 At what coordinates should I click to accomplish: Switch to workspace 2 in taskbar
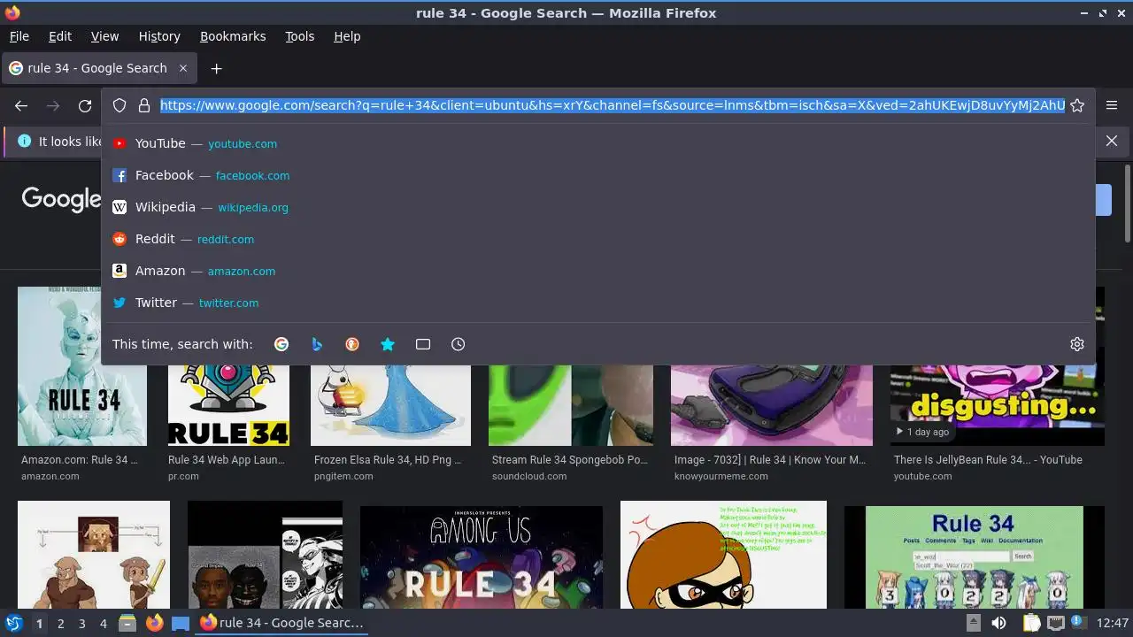60,624
